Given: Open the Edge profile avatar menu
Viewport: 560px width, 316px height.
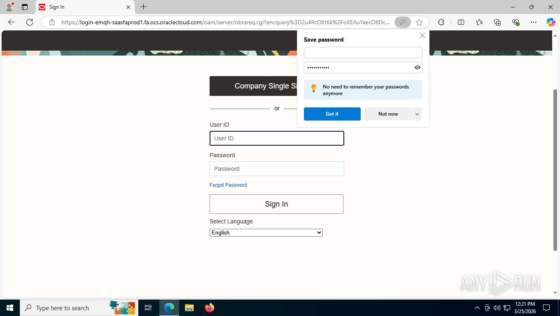Looking at the screenshot, I should tap(9, 7).
